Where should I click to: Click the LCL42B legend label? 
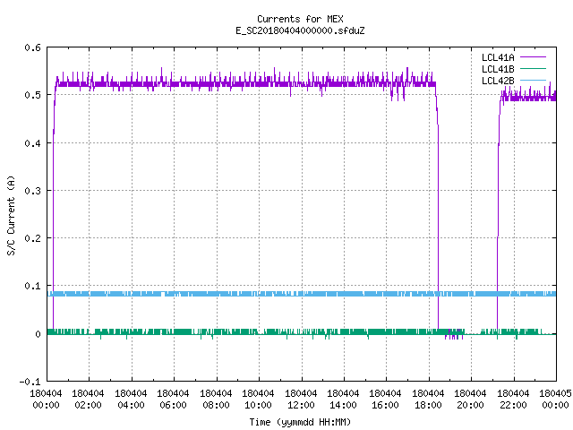click(x=498, y=81)
